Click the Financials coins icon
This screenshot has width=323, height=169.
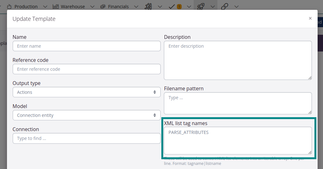103,6
